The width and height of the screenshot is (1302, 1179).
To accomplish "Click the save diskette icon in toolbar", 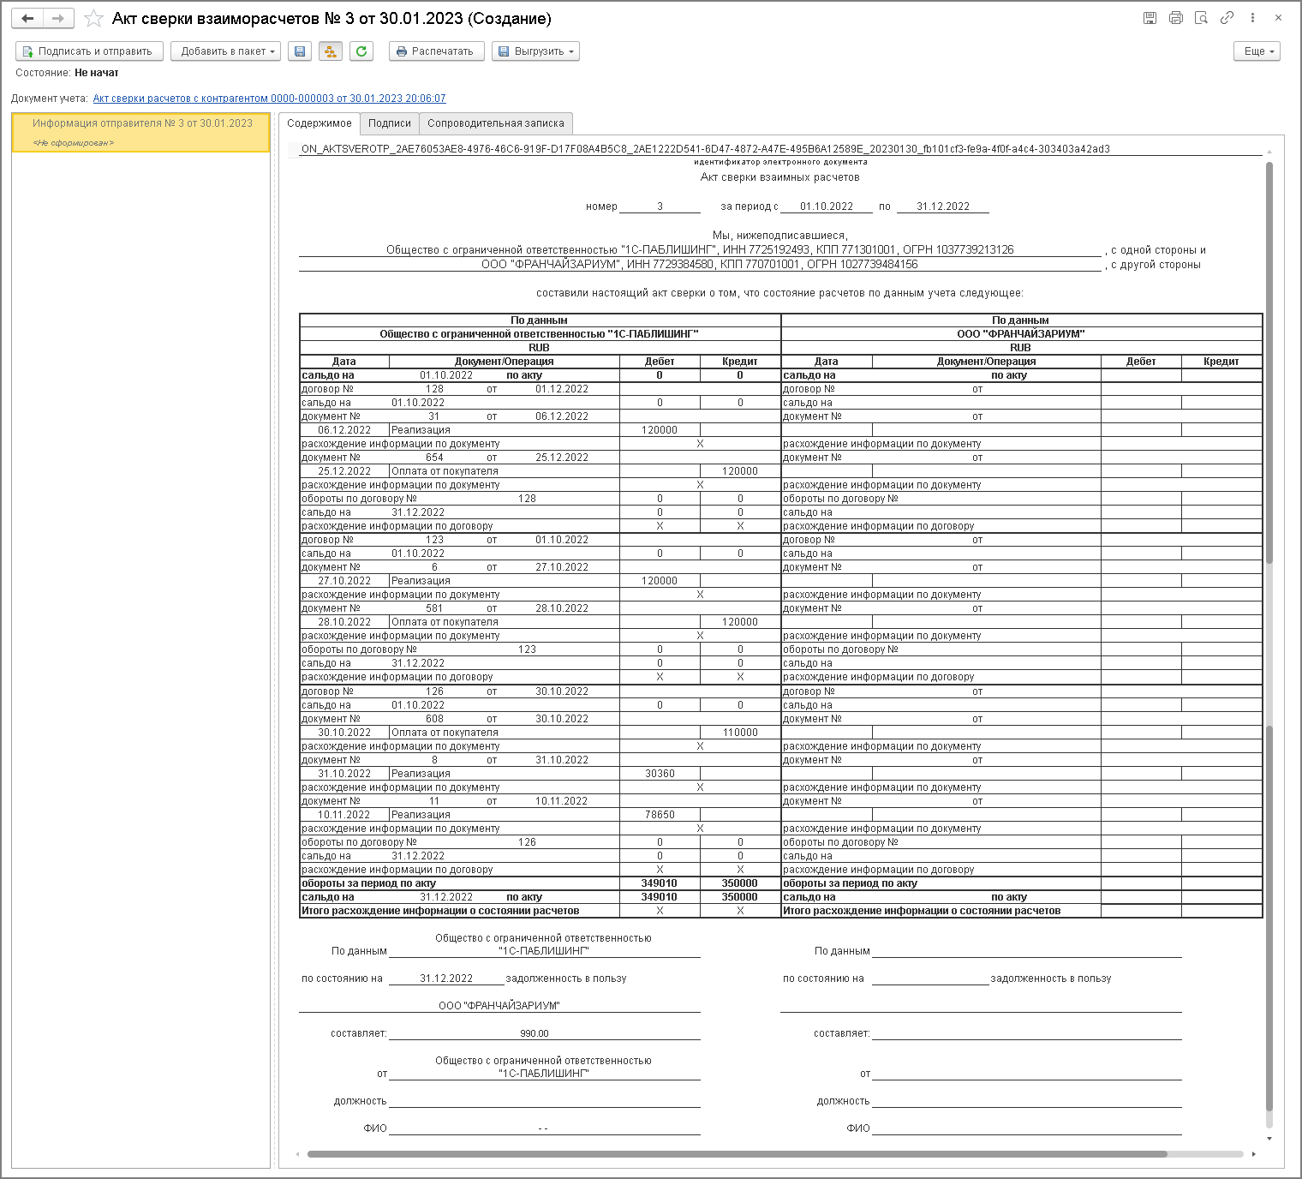I will (300, 51).
